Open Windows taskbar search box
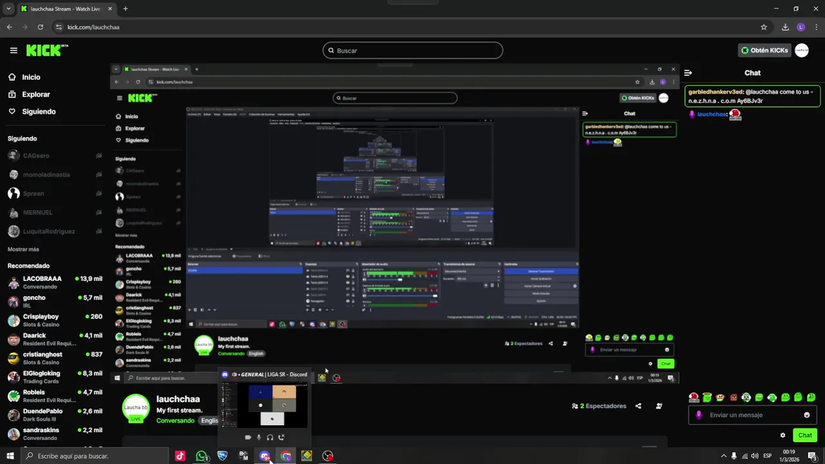The height and width of the screenshot is (464, 825). coord(95,456)
